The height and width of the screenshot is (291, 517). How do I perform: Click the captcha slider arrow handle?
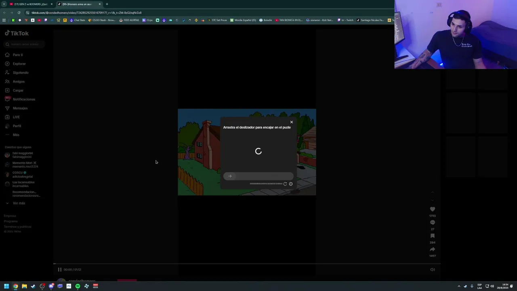[x=230, y=176]
